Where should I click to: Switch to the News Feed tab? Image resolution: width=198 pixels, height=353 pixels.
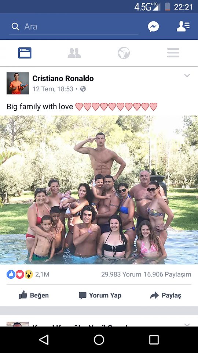coord(25,53)
